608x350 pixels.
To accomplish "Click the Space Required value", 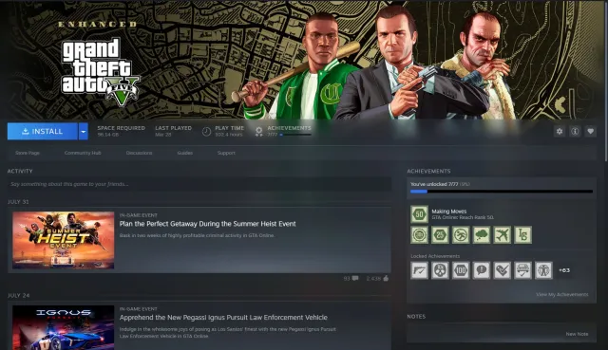I will coord(108,135).
